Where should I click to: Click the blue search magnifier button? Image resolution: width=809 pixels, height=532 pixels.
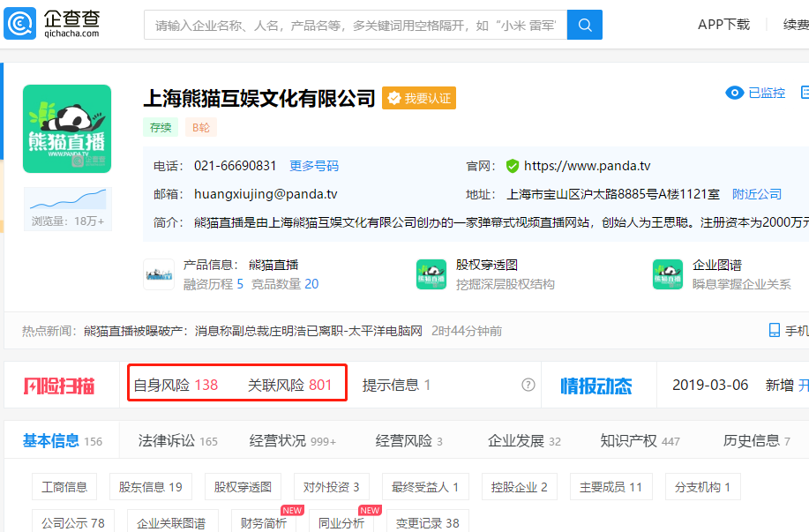point(585,25)
